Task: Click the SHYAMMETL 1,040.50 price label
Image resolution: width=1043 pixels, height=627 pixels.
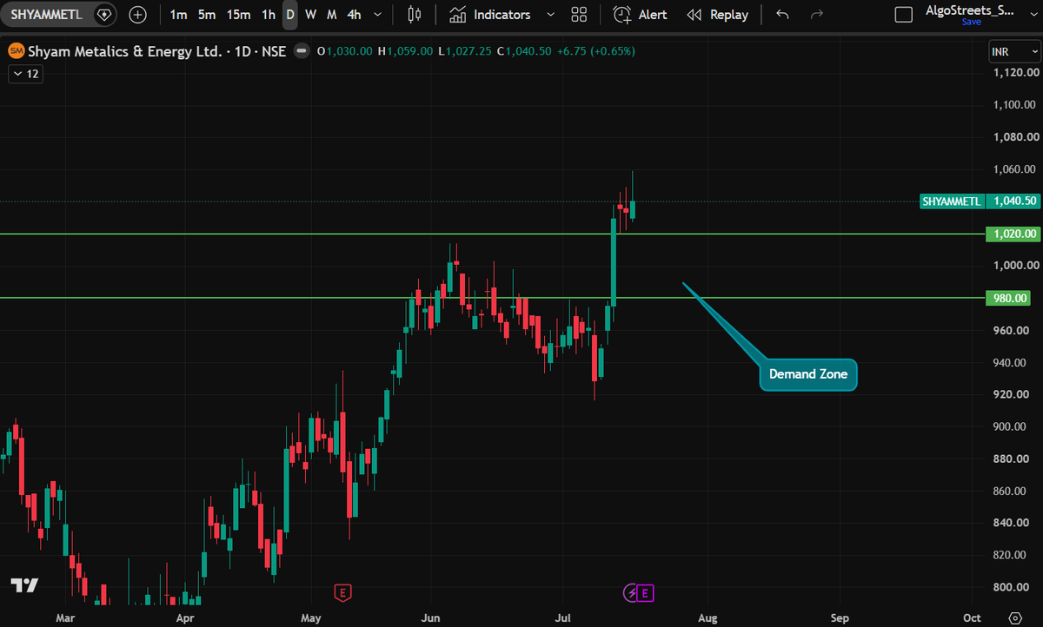Action: coord(980,201)
